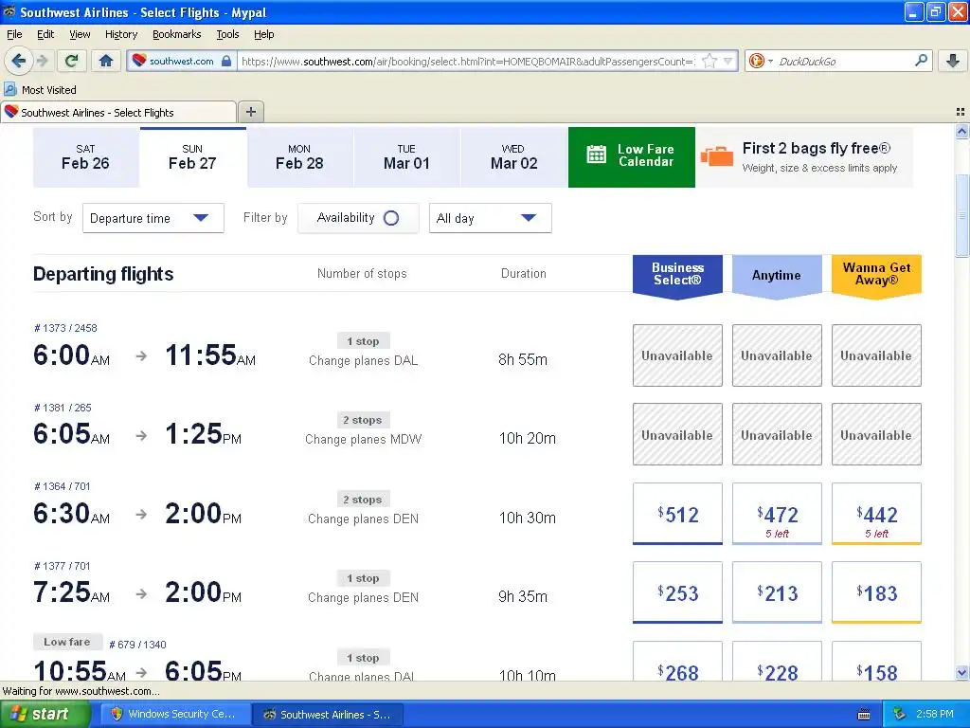Viewport: 970px width, 728px height.
Task: Click the southwest.com site identity heart icon
Action: (x=140, y=61)
